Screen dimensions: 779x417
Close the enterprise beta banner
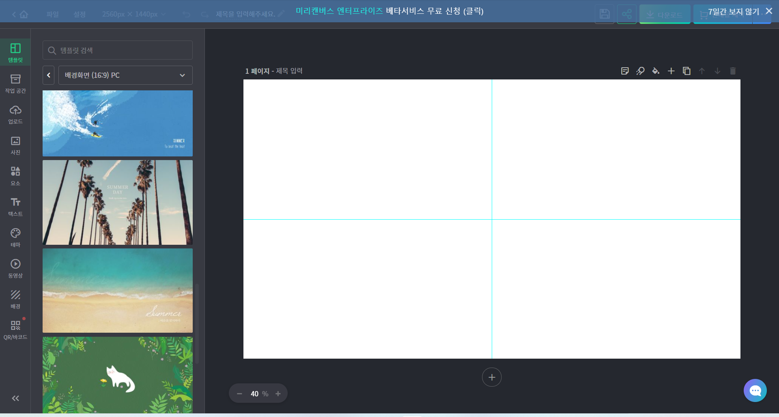(x=769, y=11)
